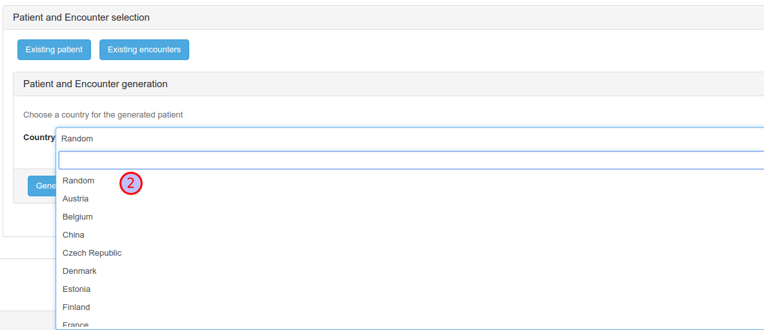Choose Czech Republic from the list
Viewport: 764px width, 330px height.
coord(92,253)
